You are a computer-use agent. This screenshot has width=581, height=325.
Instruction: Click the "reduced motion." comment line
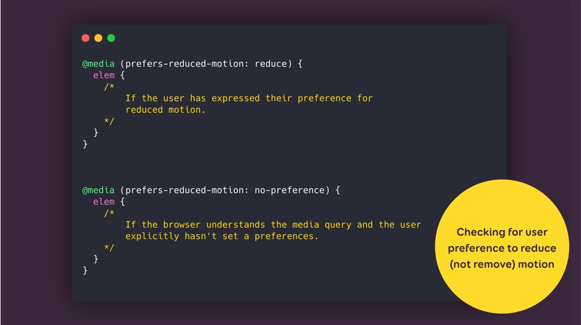pos(165,109)
